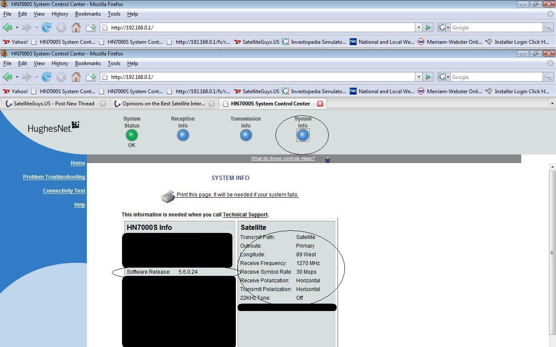Open Bookmarks menu in front Firefox window
This screenshot has width=556, height=347.
[x=88, y=63]
